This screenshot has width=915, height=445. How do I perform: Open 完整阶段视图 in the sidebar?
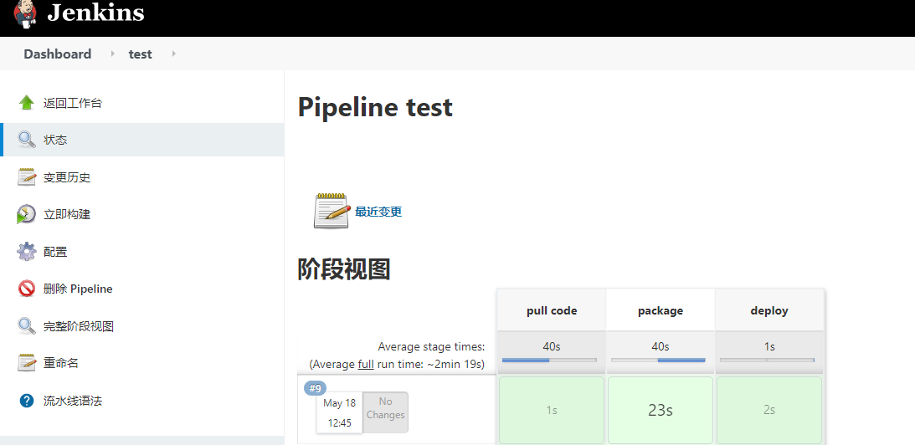pyautogui.click(x=78, y=326)
